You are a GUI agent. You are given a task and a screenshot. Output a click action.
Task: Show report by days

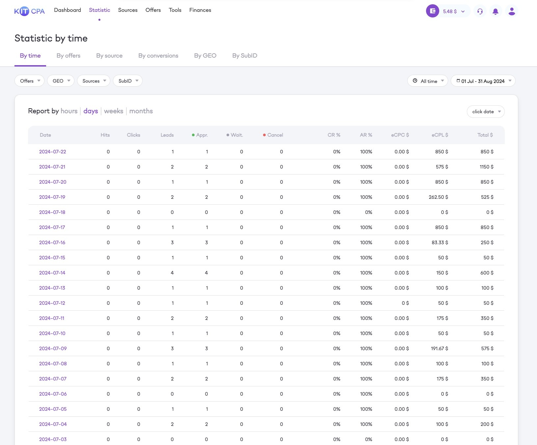[x=91, y=111]
